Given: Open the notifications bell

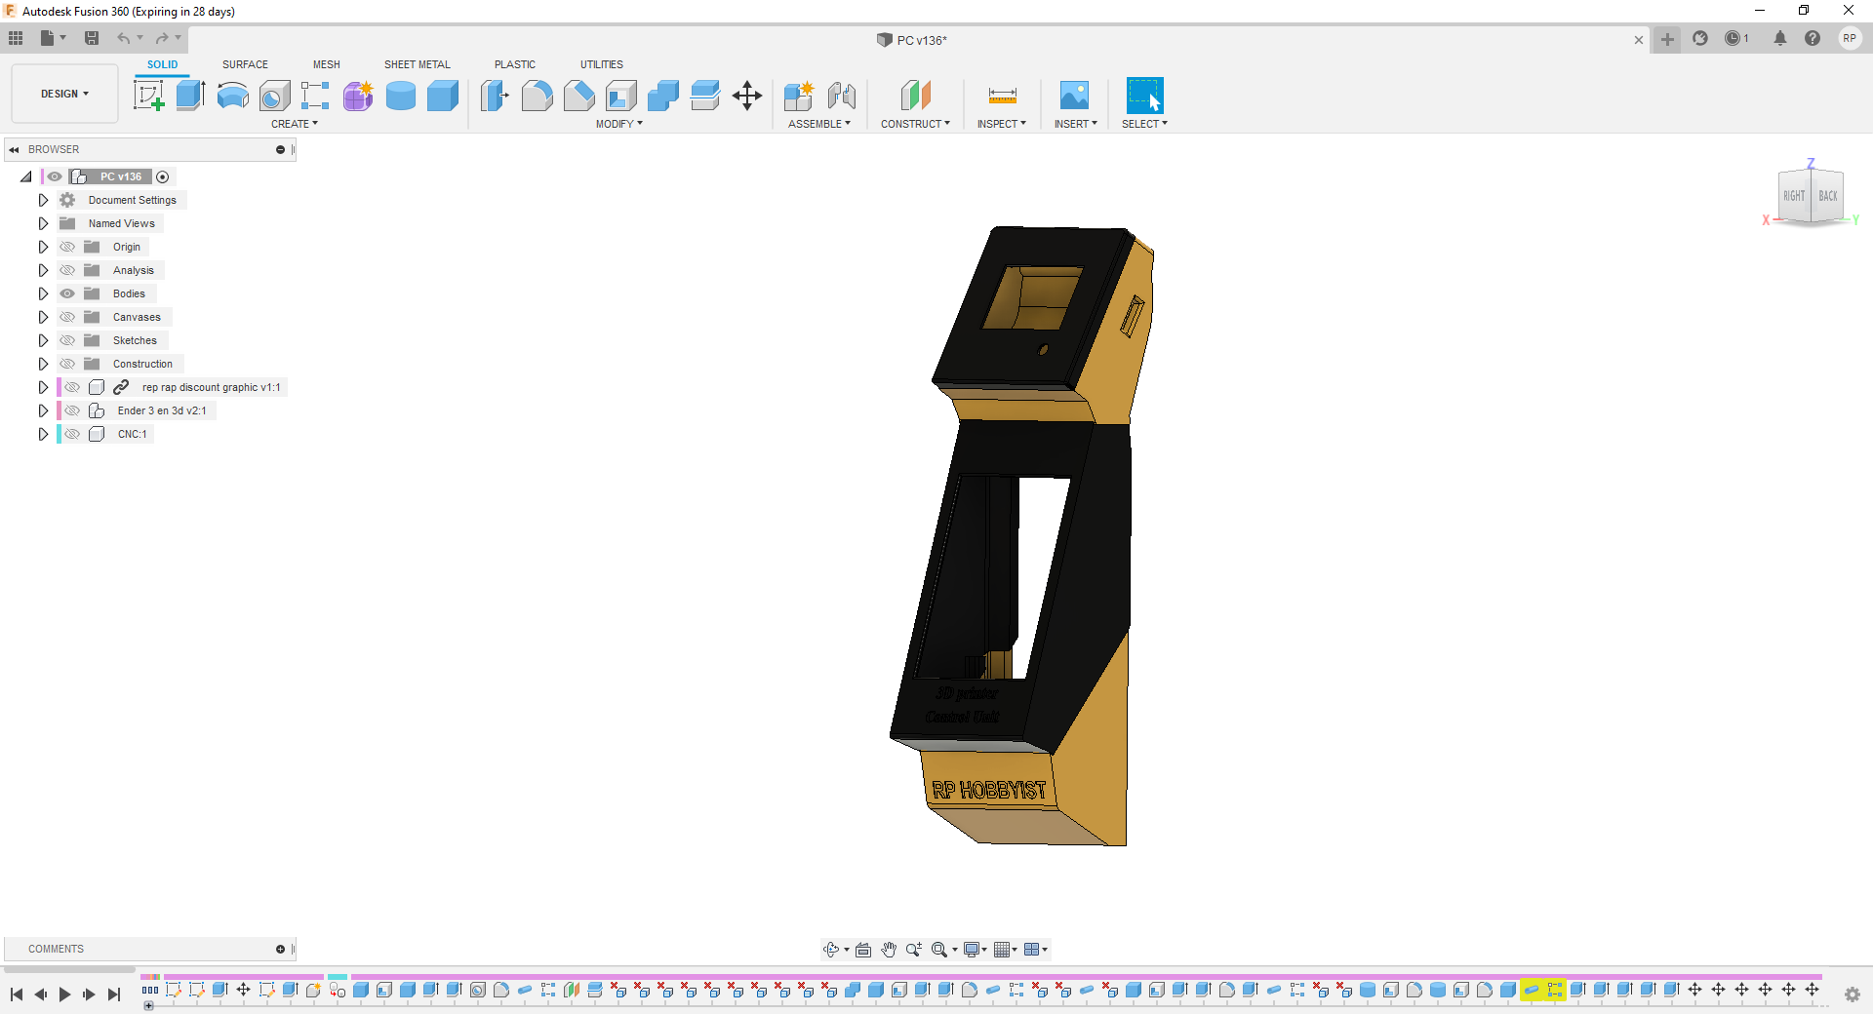Looking at the screenshot, I should point(1780,38).
